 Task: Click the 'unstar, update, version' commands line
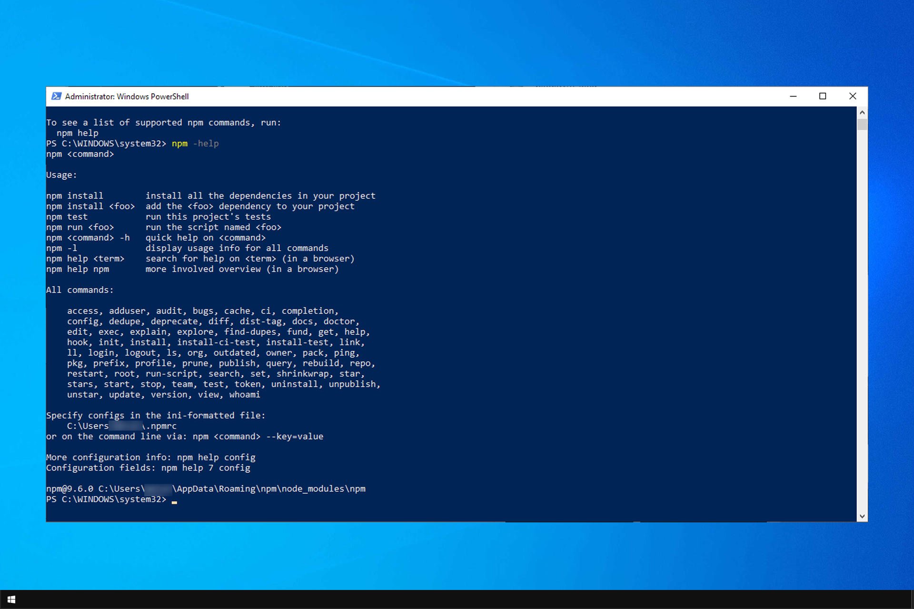(164, 395)
